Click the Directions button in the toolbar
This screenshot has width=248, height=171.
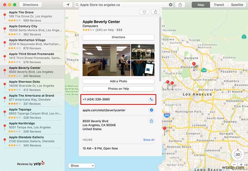pos(30,5)
